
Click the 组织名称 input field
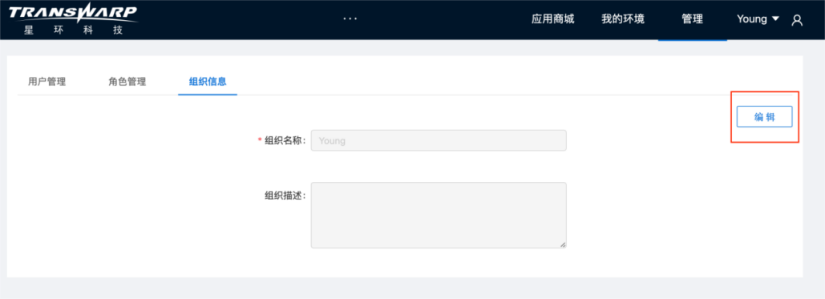point(439,140)
